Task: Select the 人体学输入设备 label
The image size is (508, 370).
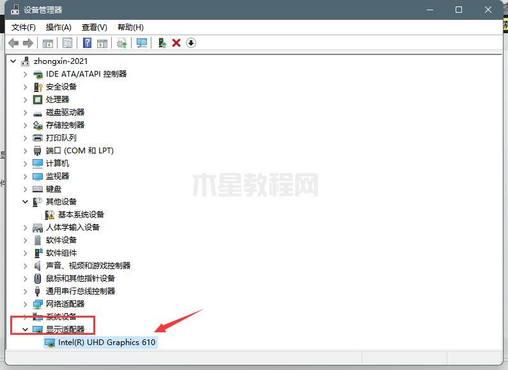Action: [73, 227]
